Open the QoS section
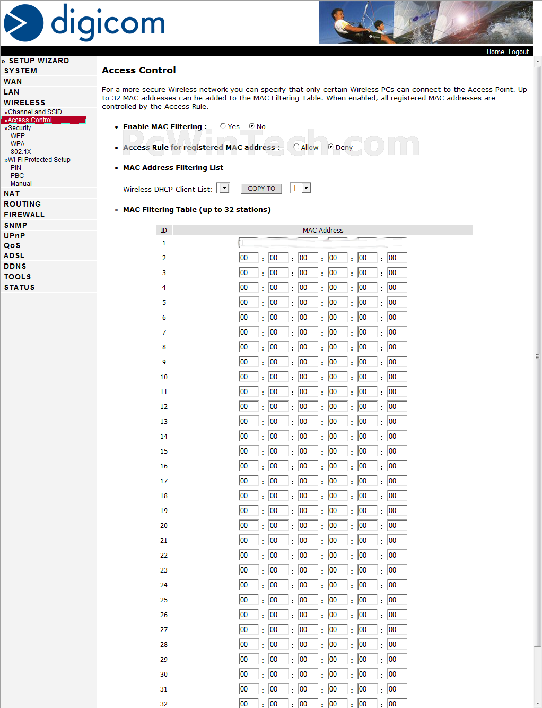This screenshot has height=708, width=542. click(x=12, y=245)
